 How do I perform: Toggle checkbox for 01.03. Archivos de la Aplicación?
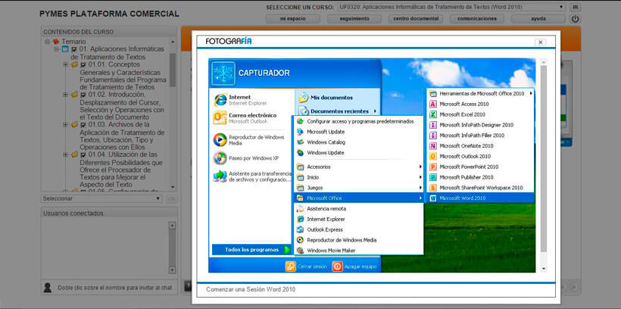point(83,125)
